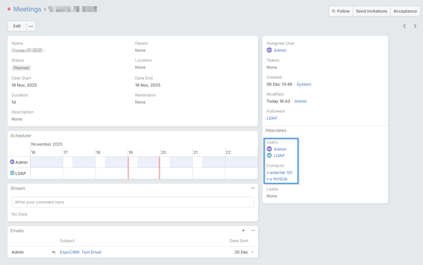Expand the dropdown arrow beside 20 Dec

coord(253,252)
